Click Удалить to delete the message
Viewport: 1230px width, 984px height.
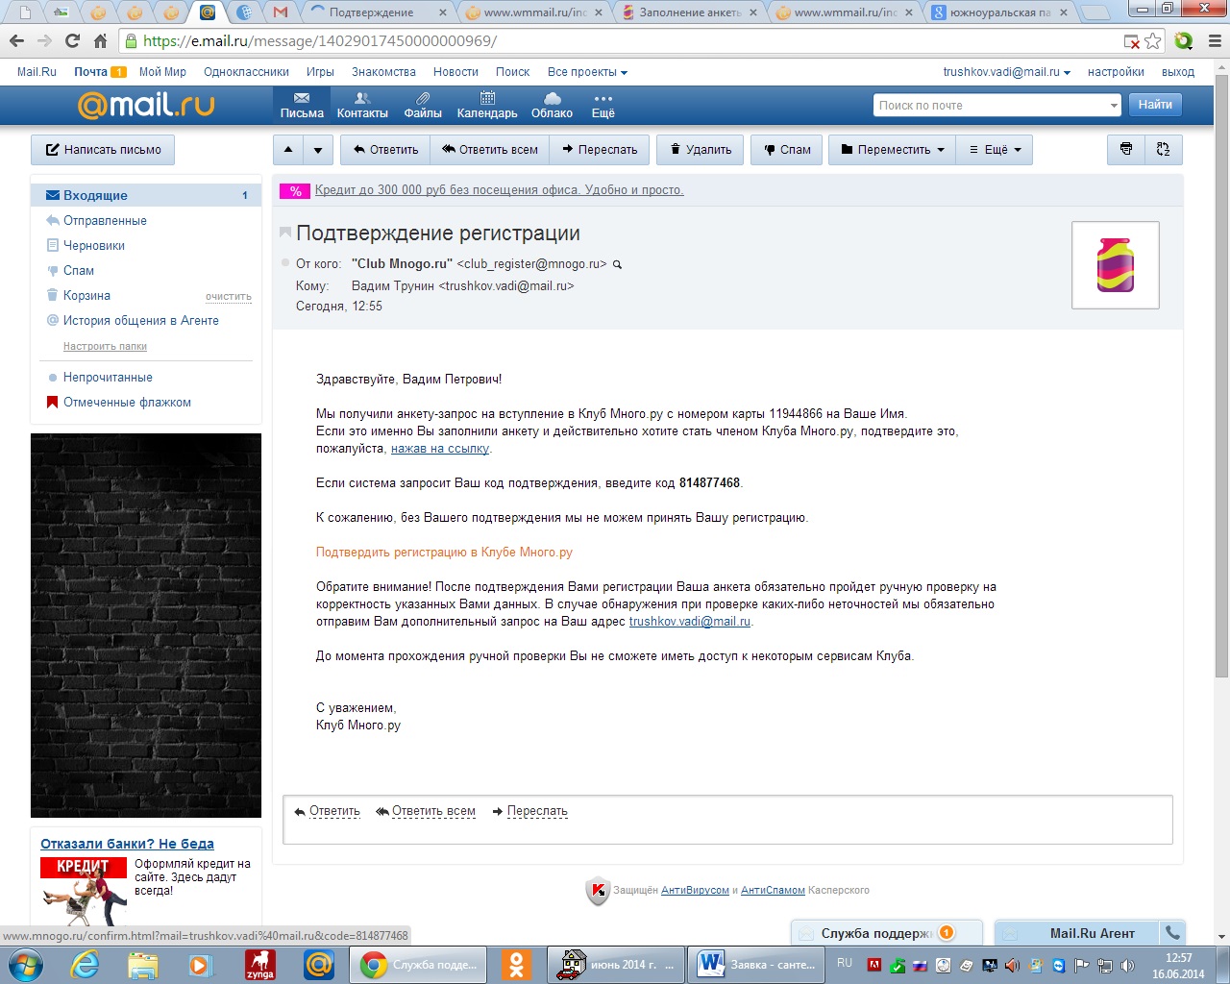[x=701, y=150]
